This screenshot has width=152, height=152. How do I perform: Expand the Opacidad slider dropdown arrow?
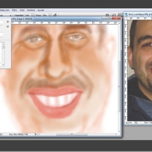point(32,15)
